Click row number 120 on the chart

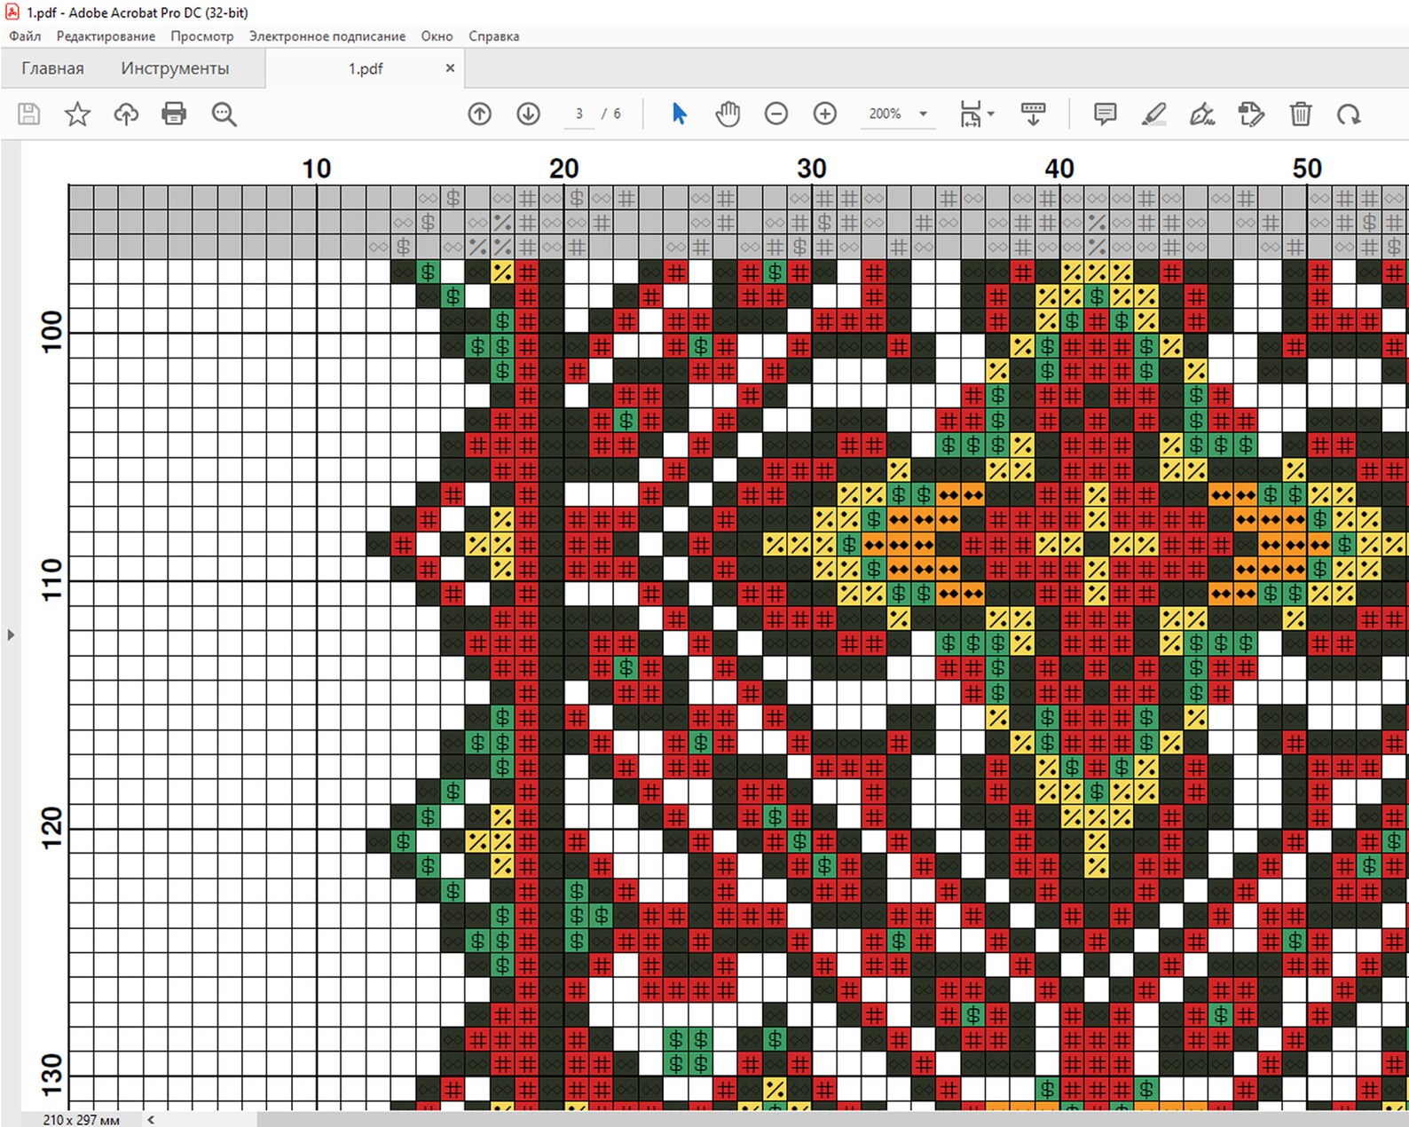click(52, 827)
